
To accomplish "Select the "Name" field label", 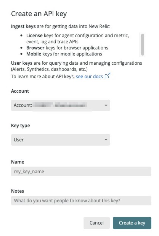I will point(18,162).
